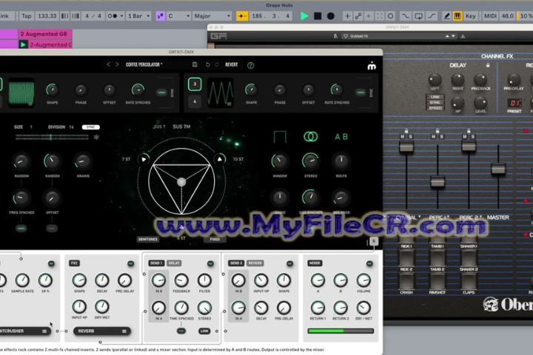Click the Key map mode button
Viewport: 533px width, 355px height.
click(471, 16)
